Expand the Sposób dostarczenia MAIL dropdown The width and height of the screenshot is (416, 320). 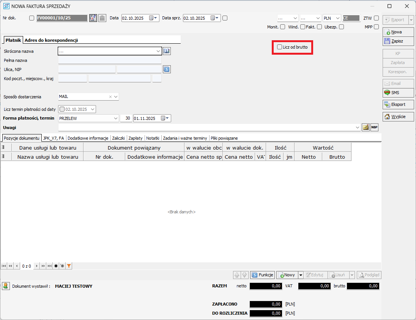[116, 97]
